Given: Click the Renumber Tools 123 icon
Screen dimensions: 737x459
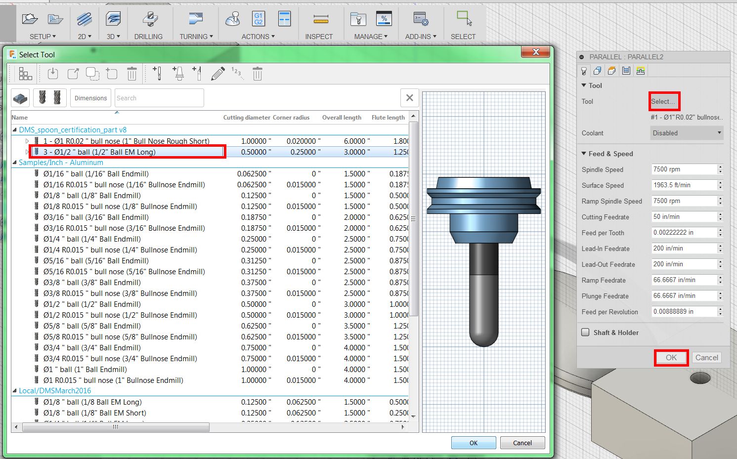Looking at the screenshot, I should coord(237,74).
